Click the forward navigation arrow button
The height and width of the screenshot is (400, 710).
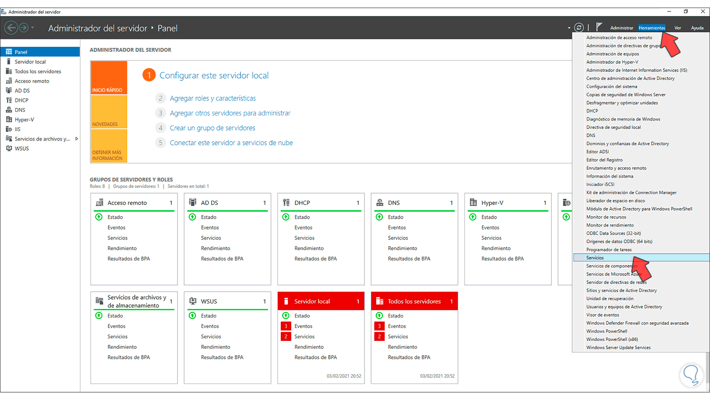point(23,28)
